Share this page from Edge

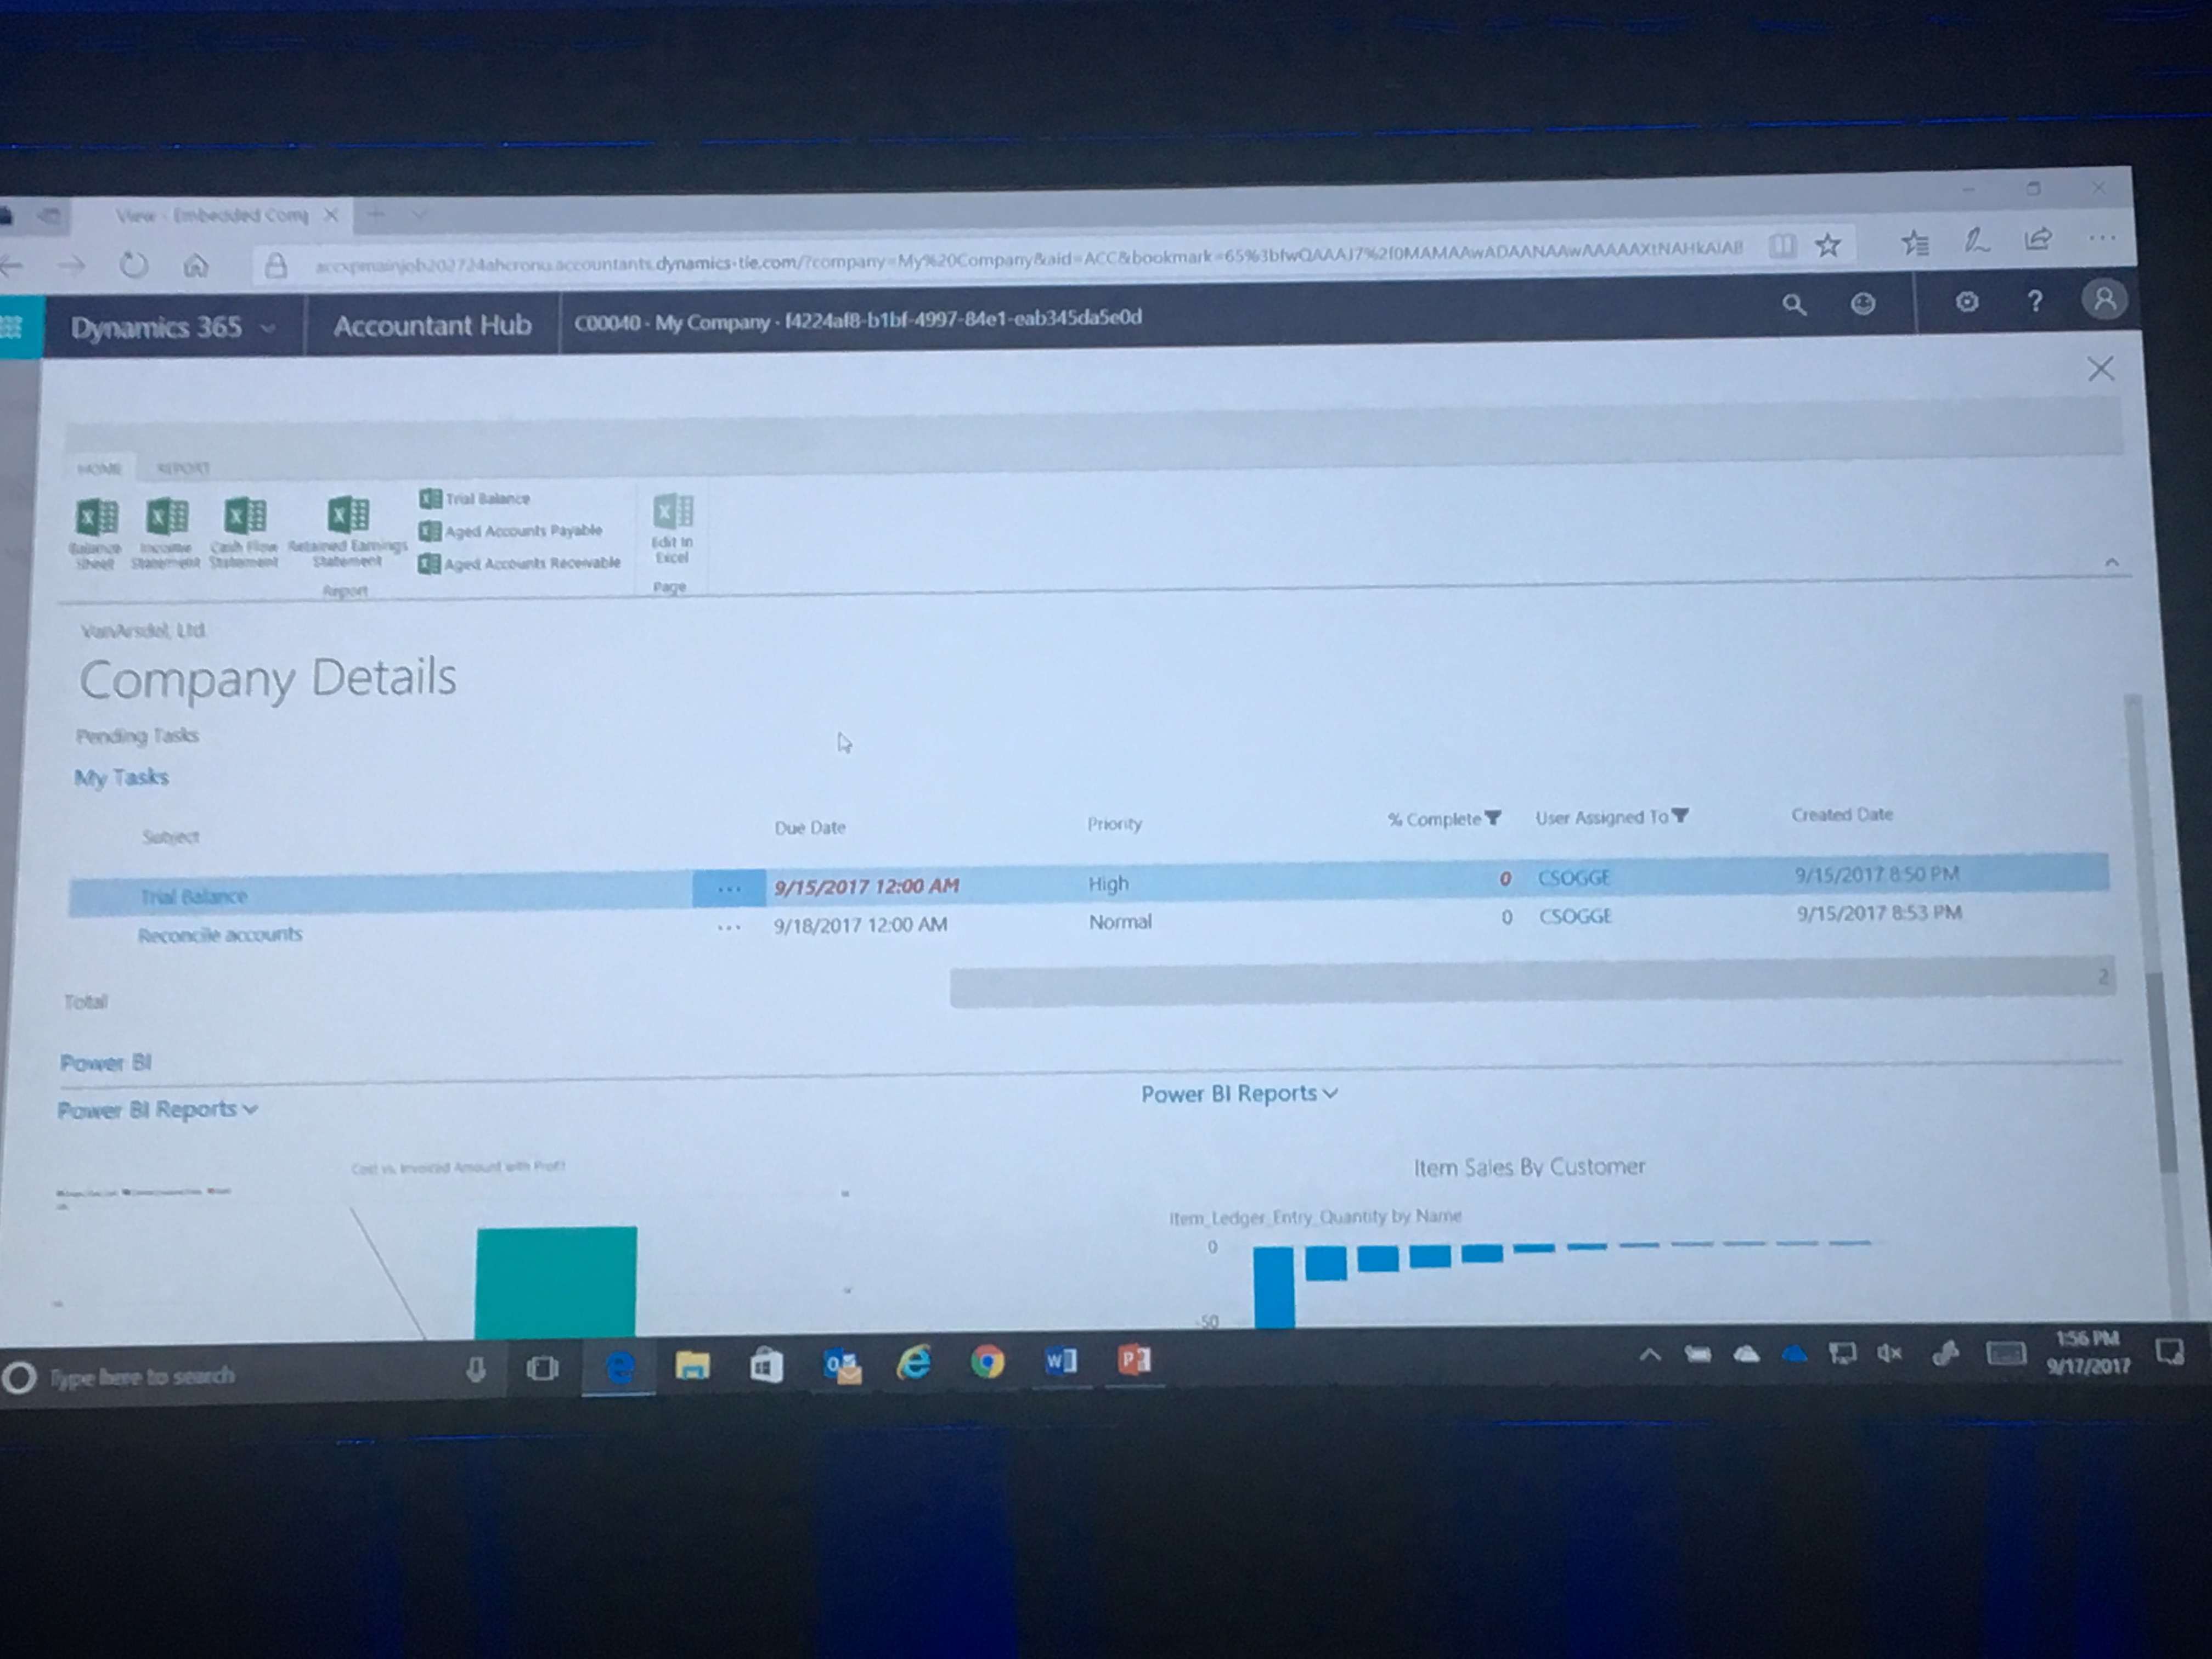pyautogui.click(x=2038, y=239)
